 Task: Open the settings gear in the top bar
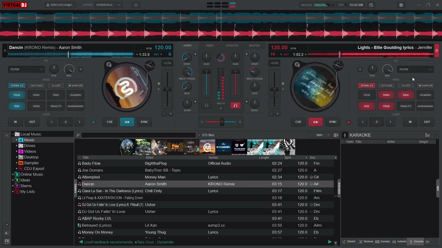401,5
